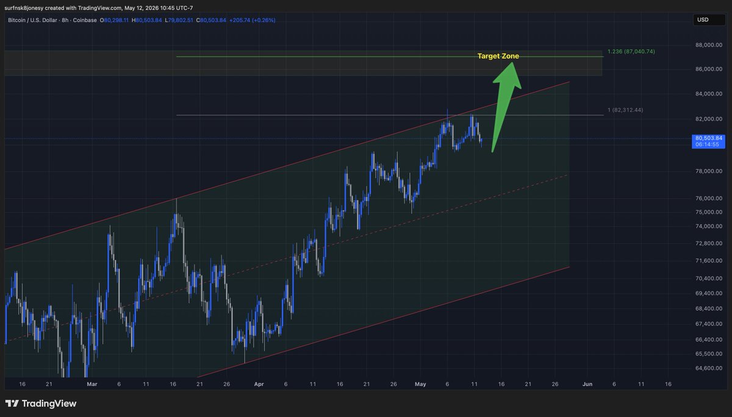Click the 06:14:55 bar countdown
The width and height of the screenshot is (732, 417).
[x=706, y=145]
